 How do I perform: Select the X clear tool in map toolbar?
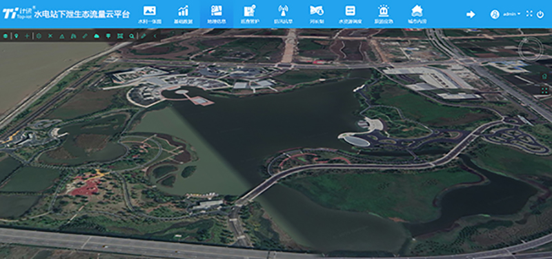coord(50,36)
